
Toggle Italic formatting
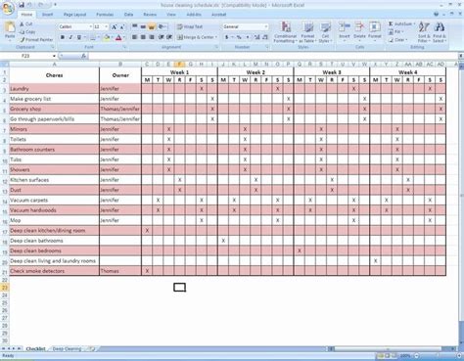70,37
